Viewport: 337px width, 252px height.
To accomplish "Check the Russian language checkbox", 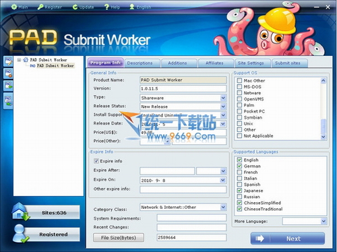I will [239, 197].
